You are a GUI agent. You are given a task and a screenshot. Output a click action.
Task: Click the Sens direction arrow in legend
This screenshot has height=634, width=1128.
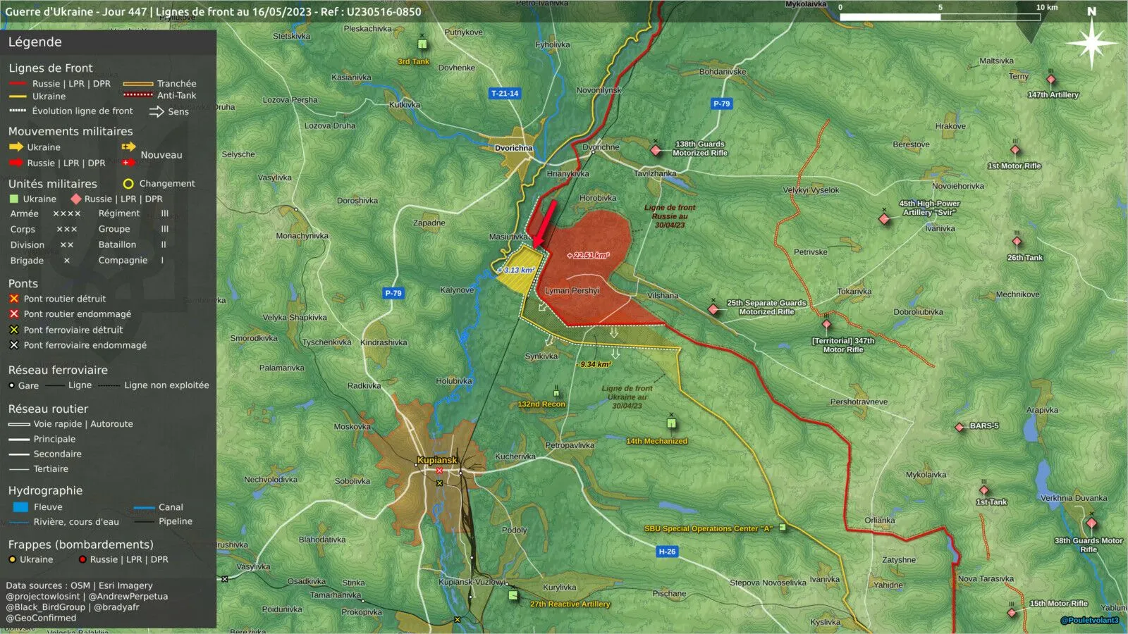[x=157, y=111]
